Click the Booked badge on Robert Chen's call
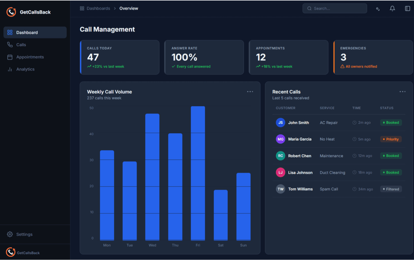The height and width of the screenshot is (260, 414). click(x=391, y=156)
